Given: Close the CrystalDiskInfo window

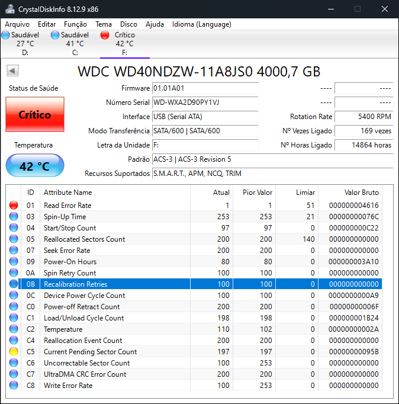Looking at the screenshot, I should (x=385, y=9).
